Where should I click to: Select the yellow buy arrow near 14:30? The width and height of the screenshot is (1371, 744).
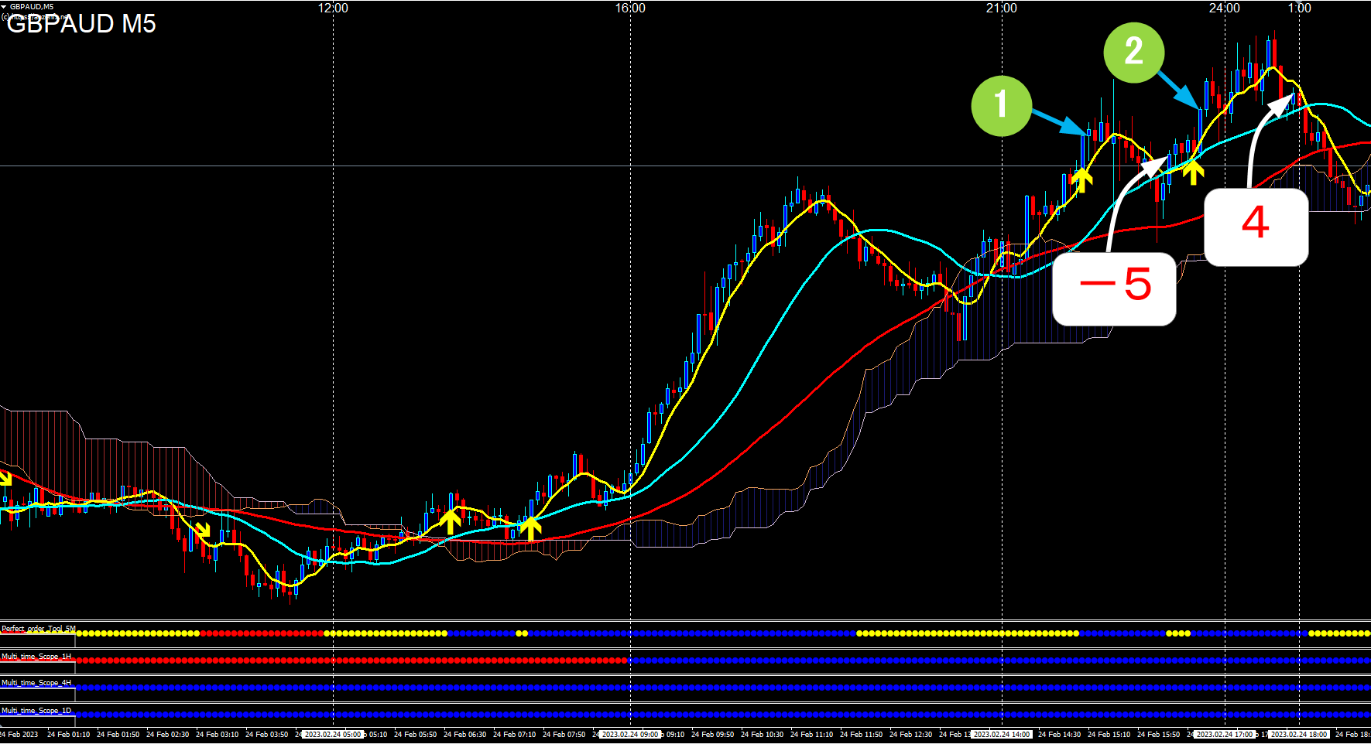(x=1081, y=181)
